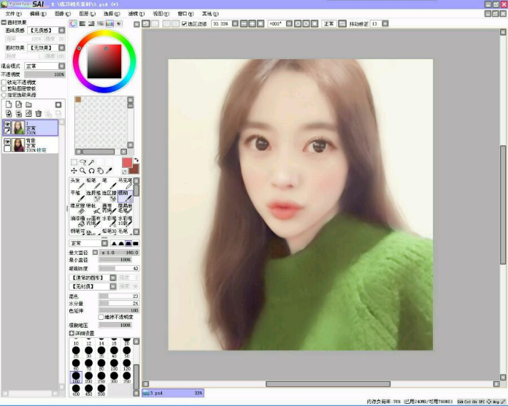Hide the 背景 layer eye icon

point(7,142)
